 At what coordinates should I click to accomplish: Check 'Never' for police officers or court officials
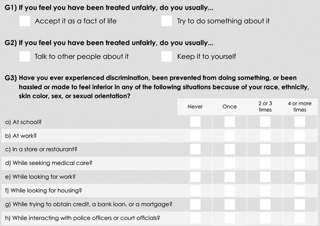[x=195, y=218]
